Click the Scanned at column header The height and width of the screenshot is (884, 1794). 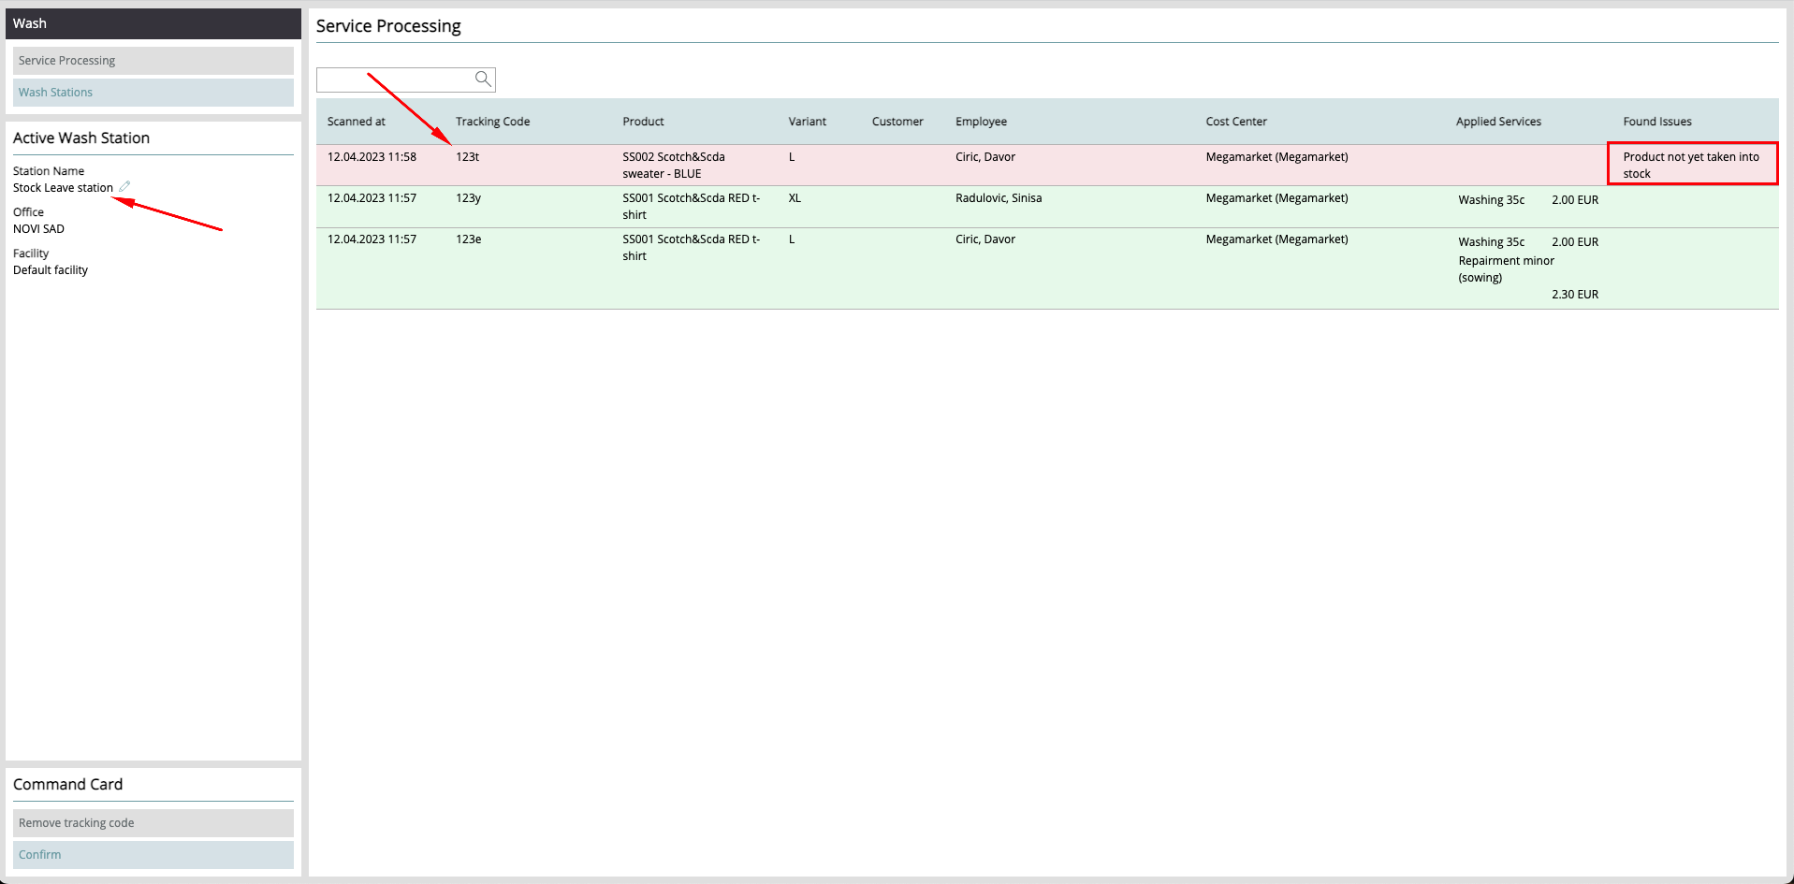[356, 122]
